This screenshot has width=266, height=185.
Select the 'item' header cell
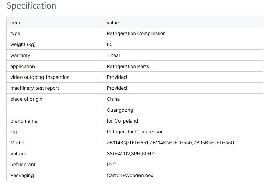[15, 23]
